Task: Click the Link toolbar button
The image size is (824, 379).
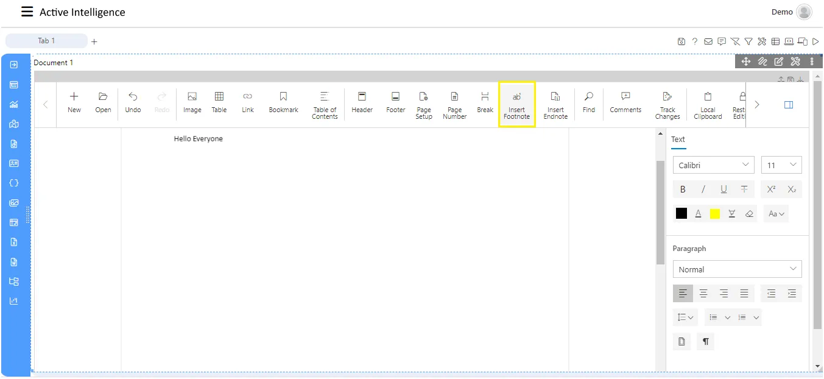Action: 247,102
